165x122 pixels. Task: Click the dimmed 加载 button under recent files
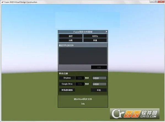tap(99, 67)
